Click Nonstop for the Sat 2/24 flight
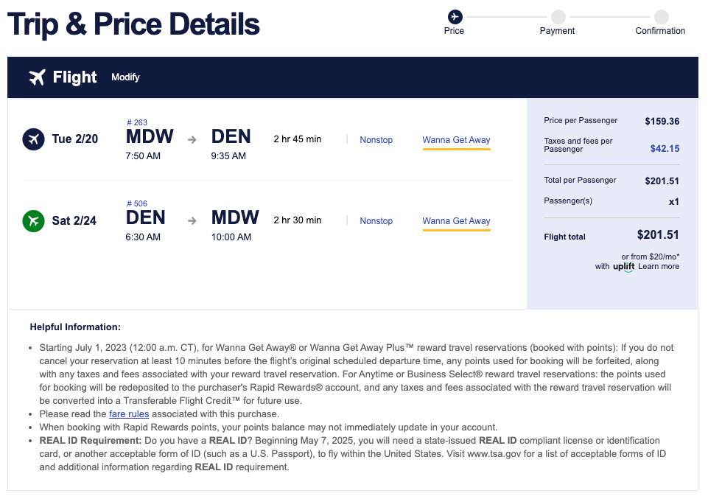 coord(376,220)
